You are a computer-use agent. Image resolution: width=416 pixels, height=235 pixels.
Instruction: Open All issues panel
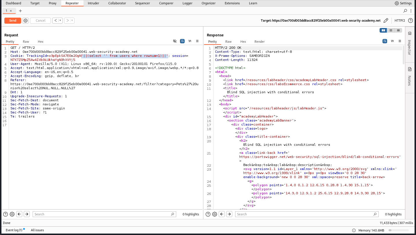(37, 230)
